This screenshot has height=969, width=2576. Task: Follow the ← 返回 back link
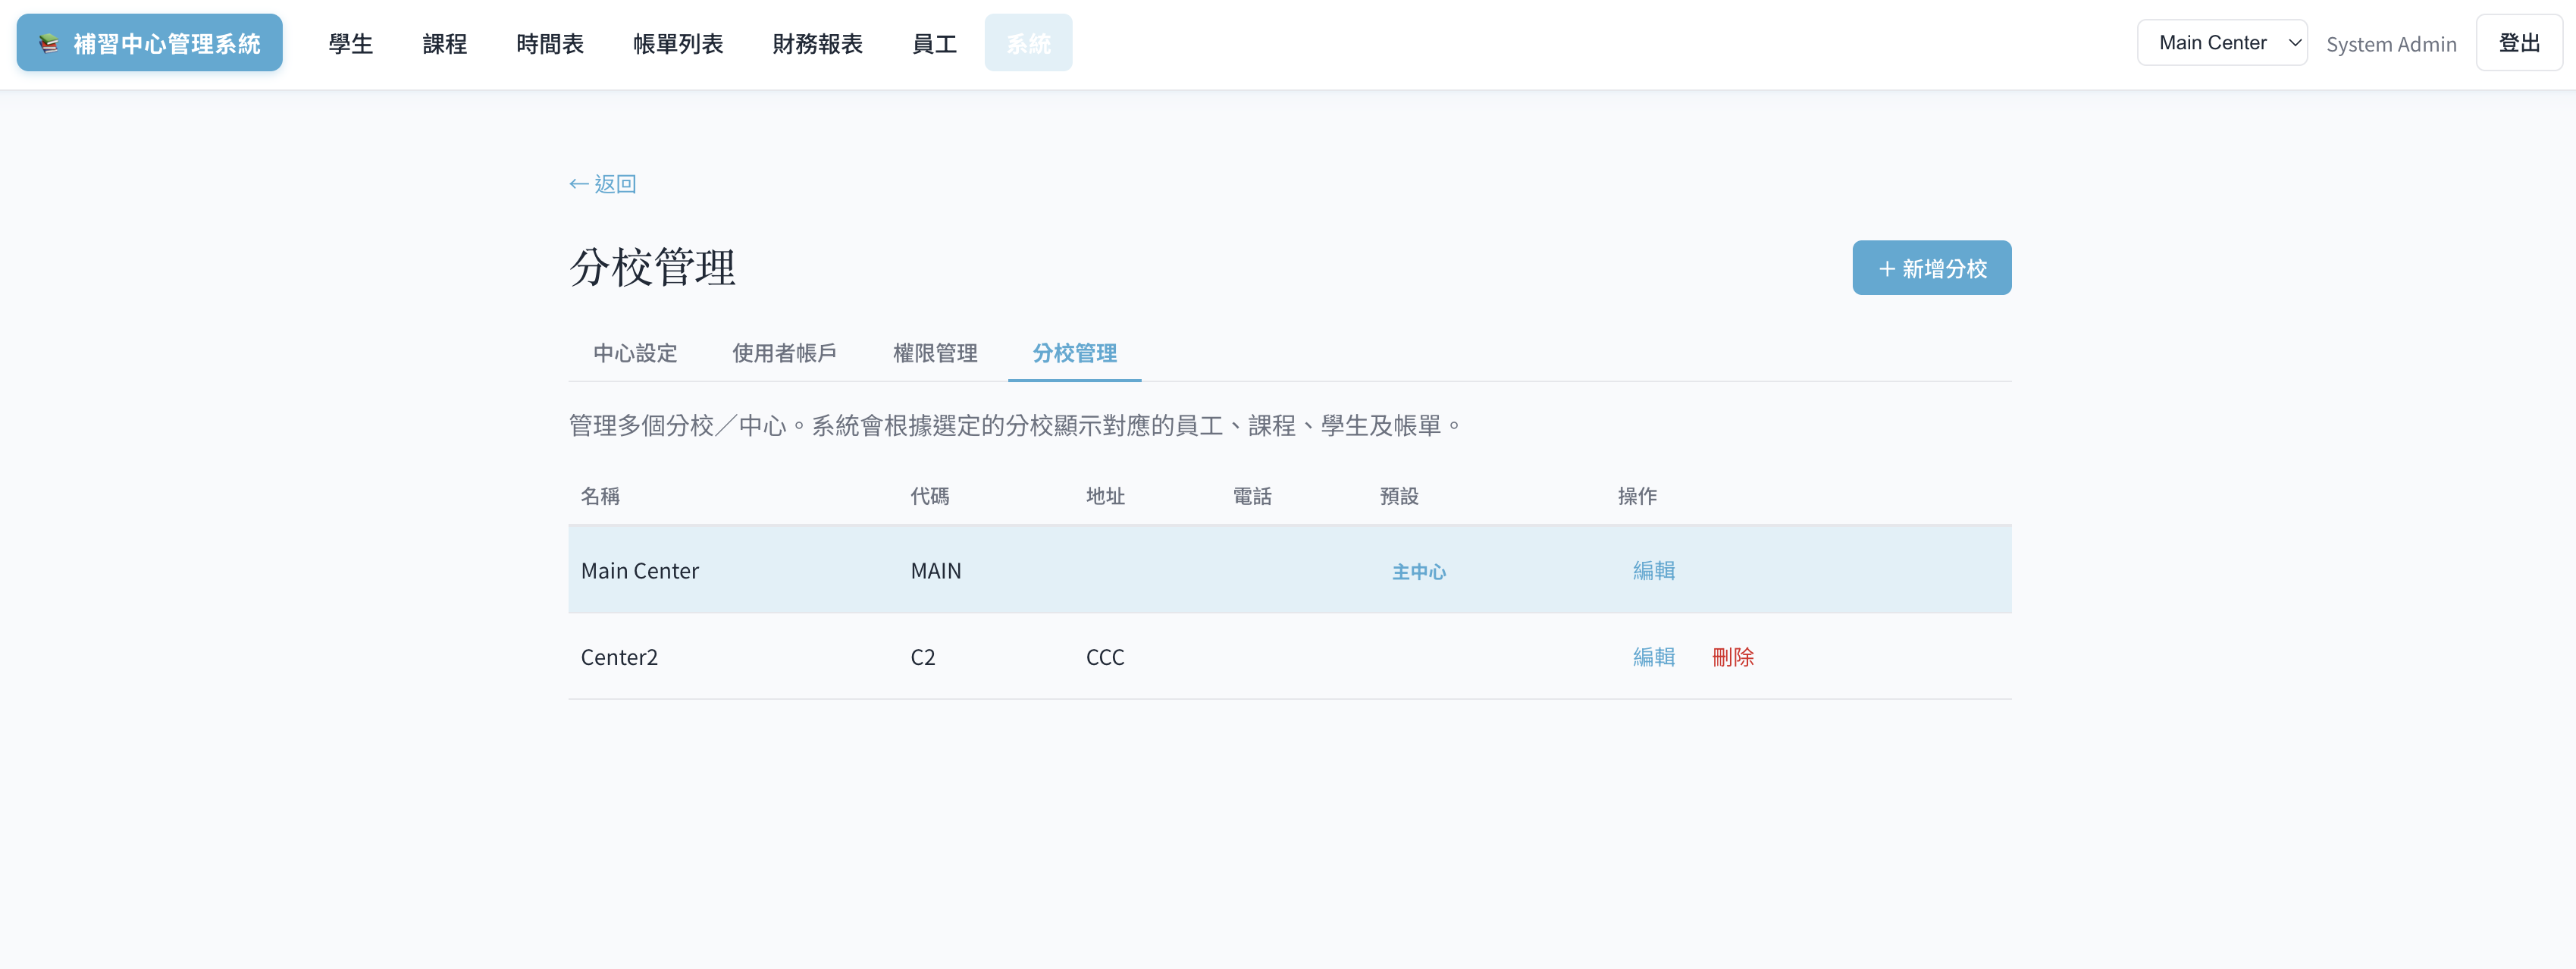(603, 184)
